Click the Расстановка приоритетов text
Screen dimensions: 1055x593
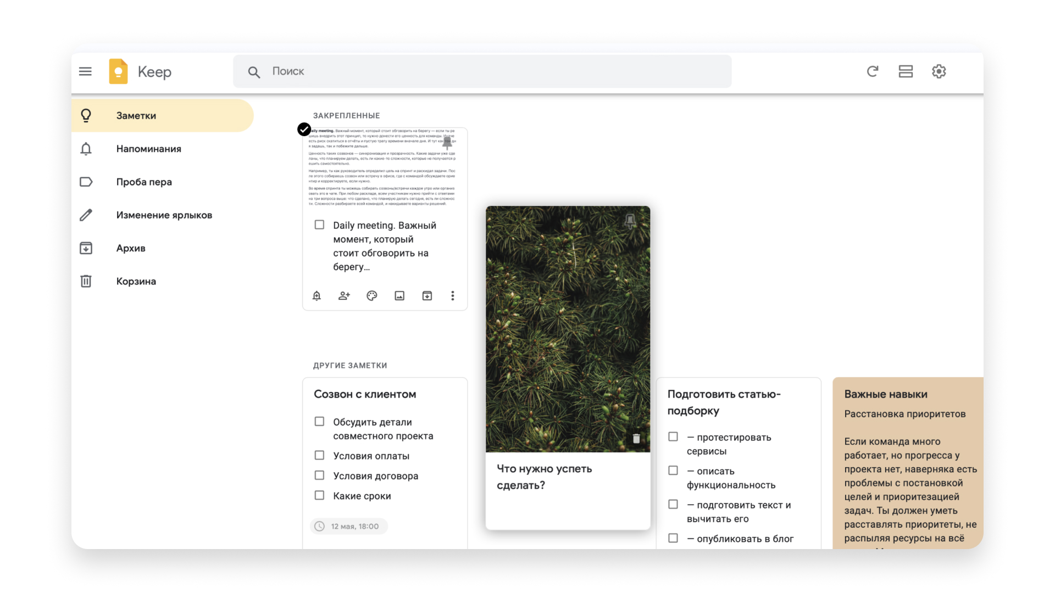[x=905, y=414]
